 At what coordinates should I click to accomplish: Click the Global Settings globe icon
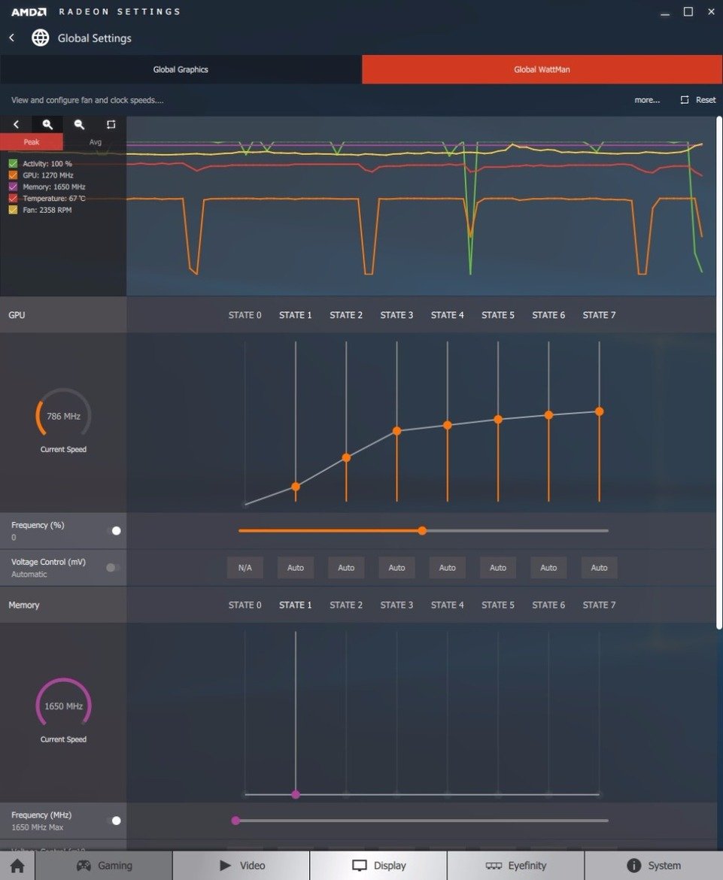pyautogui.click(x=41, y=38)
